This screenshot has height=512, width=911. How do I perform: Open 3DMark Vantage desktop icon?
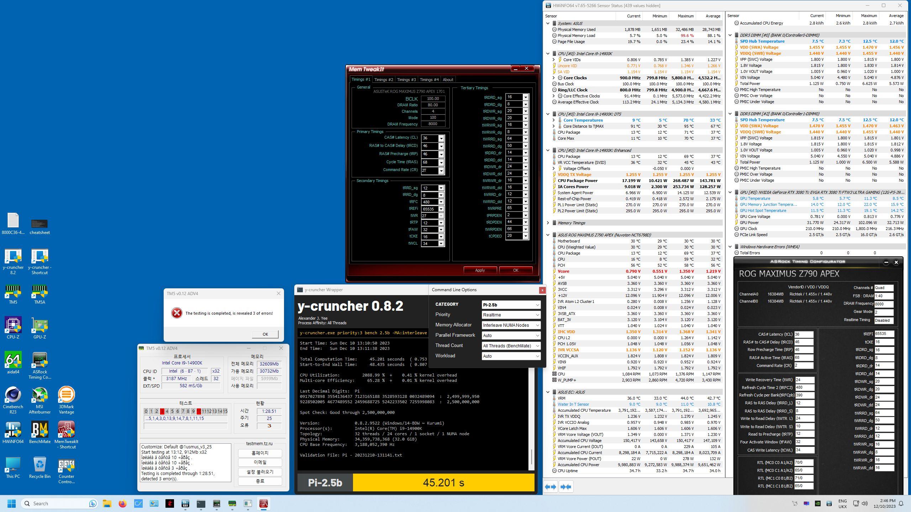tap(66, 400)
